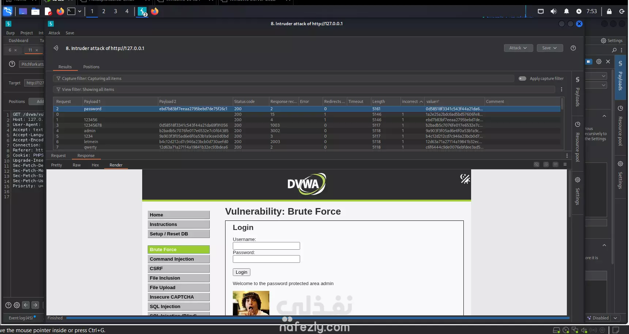629x334 pixels.
Task: Switch to the Request message tab
Action: coord(58,156)
